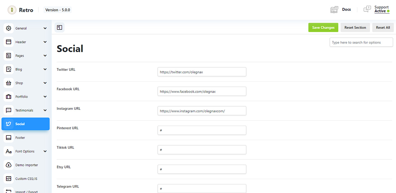The image size is (396, 193).
Task: Click the Custom CSS/JS code icon
Action: [9, 178]
